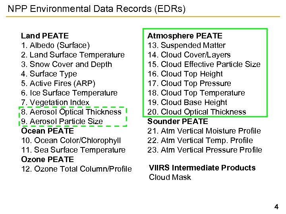
Task: Select '8. Aerosol Optical Thickness' entry
Action: pos(71,112)
